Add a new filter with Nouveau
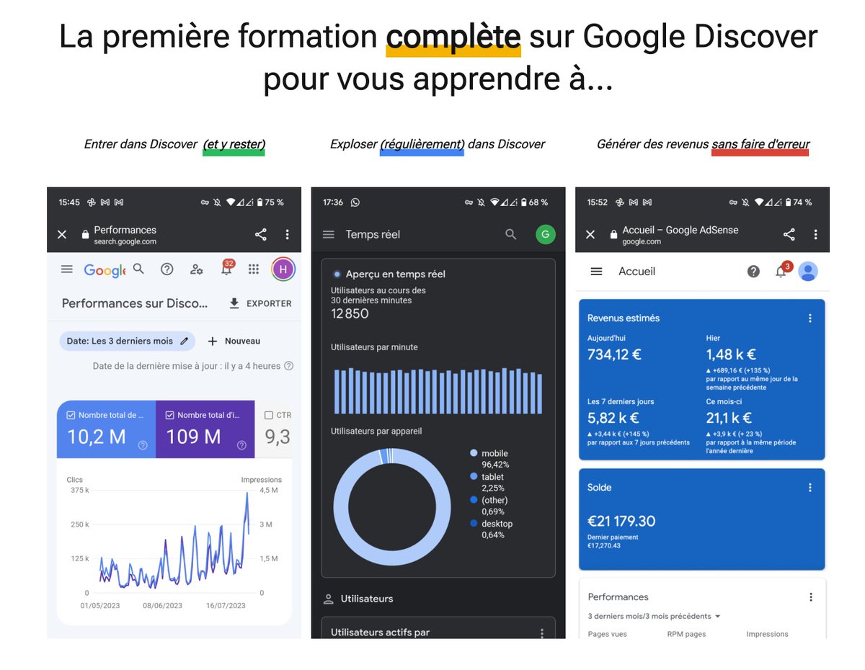The height and width of the screenshot is (670, 865). [x=234, y=341]
